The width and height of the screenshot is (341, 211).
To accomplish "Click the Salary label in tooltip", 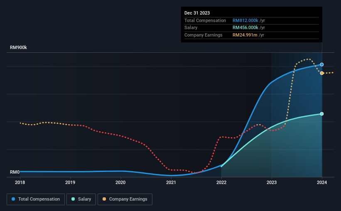I will click(x=191, y=28).
